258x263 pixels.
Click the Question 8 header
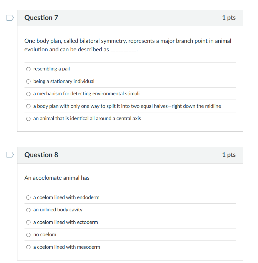tap(41, 155)
